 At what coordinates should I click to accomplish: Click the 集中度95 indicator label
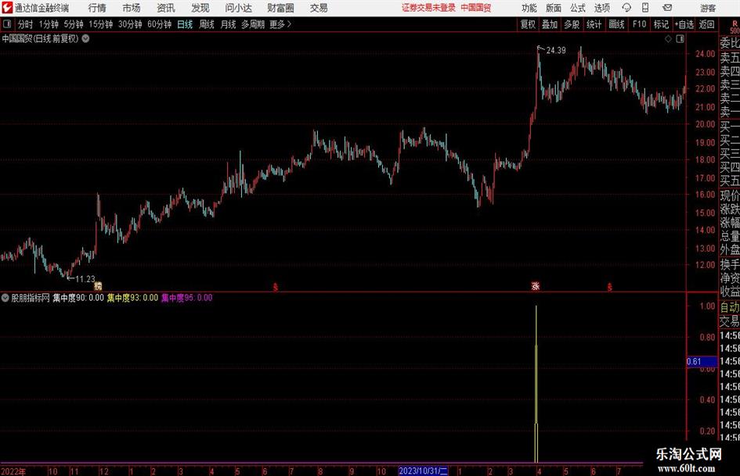point(187,297)
